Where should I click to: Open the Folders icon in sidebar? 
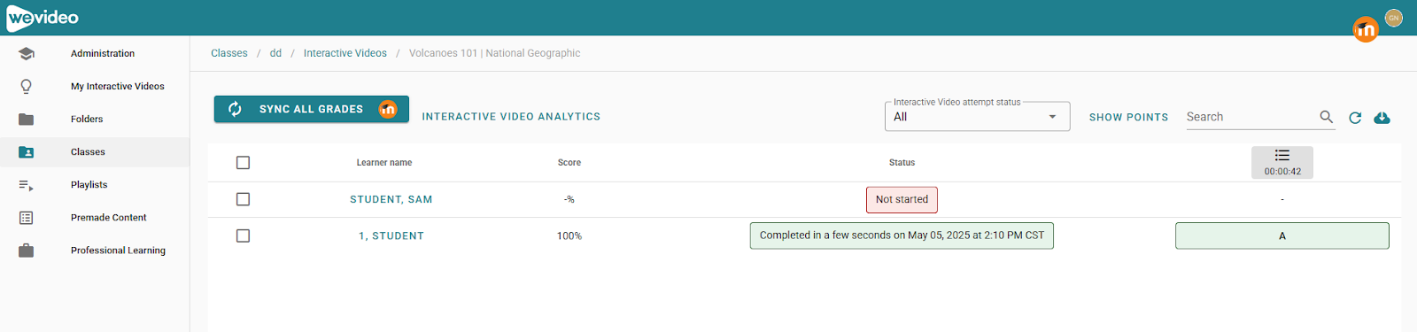[x=27, y=120]
